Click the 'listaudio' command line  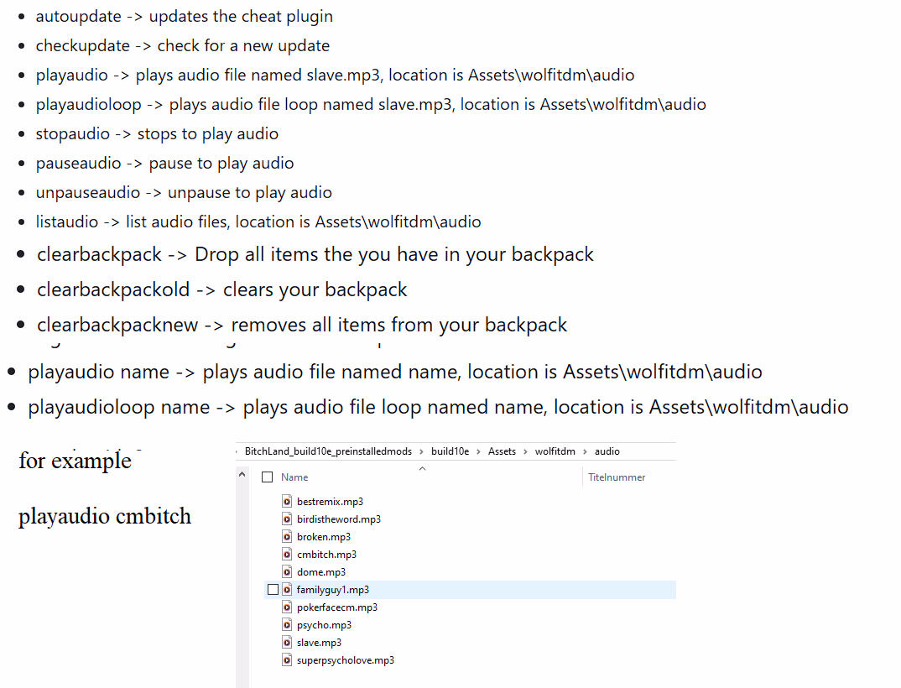[258, 222]
